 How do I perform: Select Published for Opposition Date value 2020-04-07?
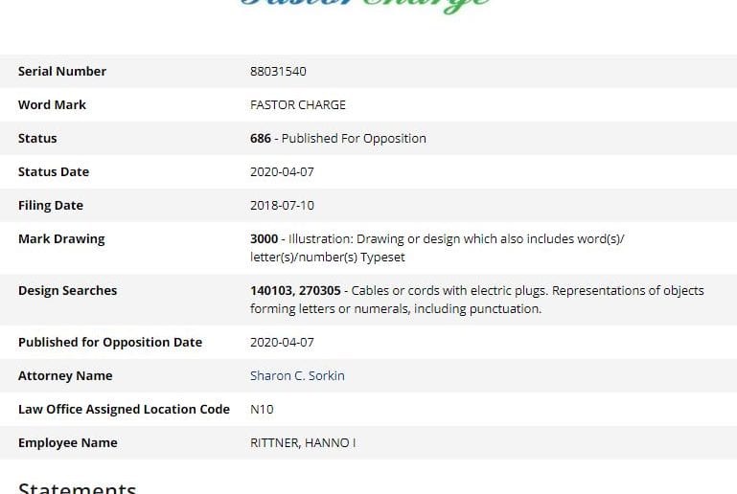[x=282, y=343]
